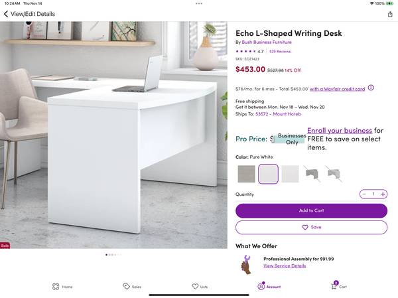Choose the first unavailable desk configuration swatch

pyautogui.click(x=312, y=174)
